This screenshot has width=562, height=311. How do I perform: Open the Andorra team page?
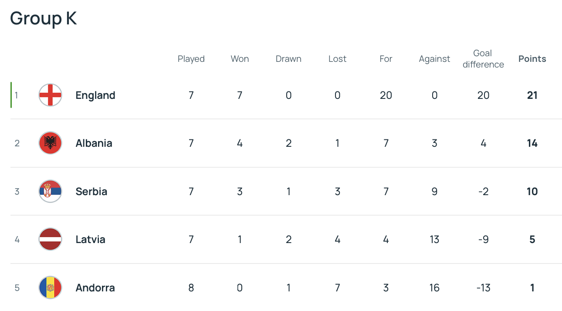point(95,287)
